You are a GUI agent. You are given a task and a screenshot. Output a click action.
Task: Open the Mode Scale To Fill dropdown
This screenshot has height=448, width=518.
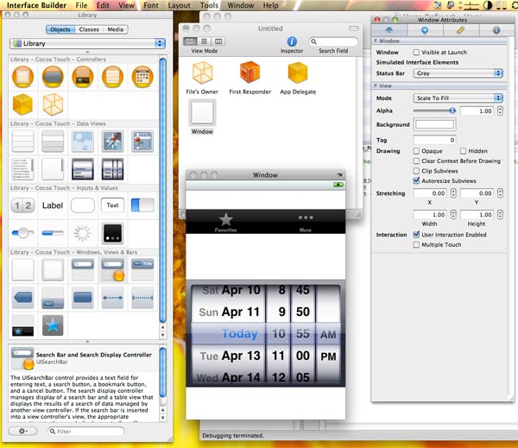458,98
